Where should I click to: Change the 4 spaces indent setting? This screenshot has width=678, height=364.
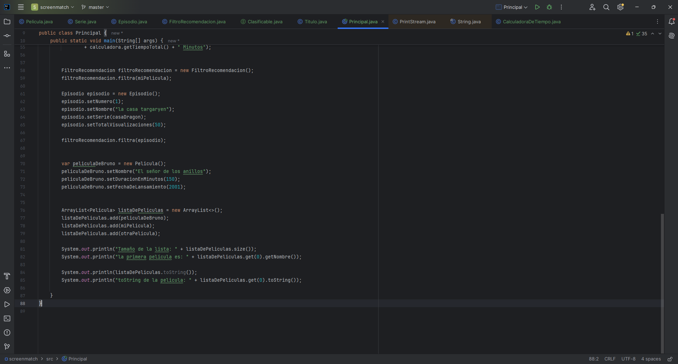click(x=651, y=359)
